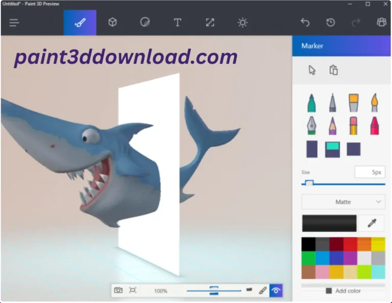
Task: Select the Spray can tool
Action: [x=312, y=149]
